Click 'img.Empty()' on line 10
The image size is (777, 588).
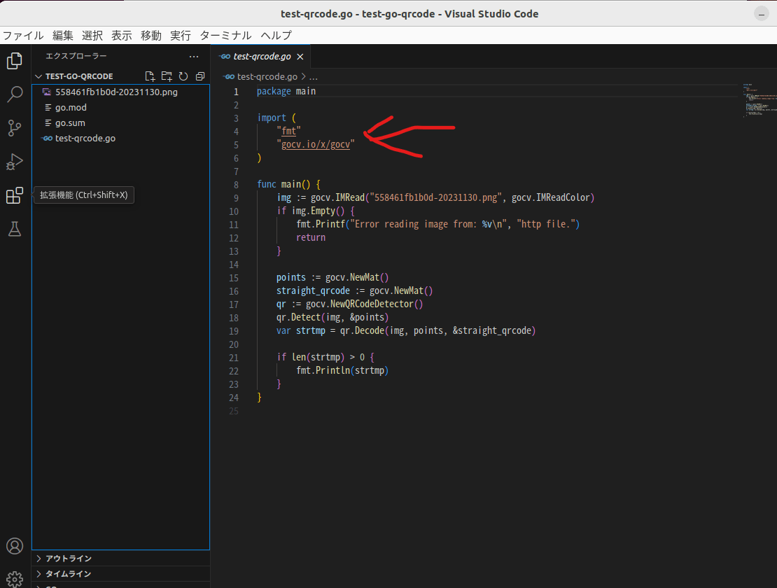(x=318, y=211)
